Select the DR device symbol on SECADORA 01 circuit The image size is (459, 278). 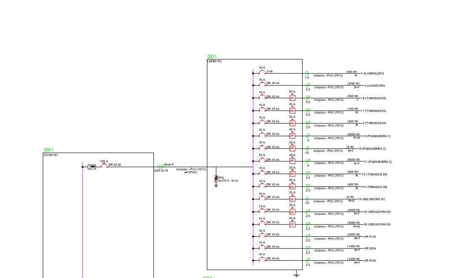(292, 199)
